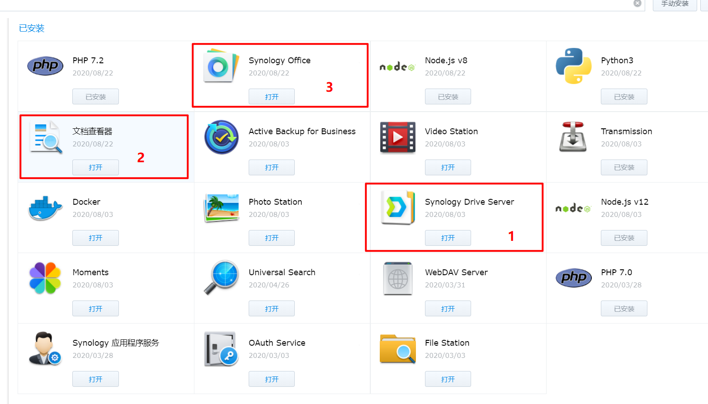Select the Docker whale icon
The image size is (708, 404).
click(x=45, y=208)
